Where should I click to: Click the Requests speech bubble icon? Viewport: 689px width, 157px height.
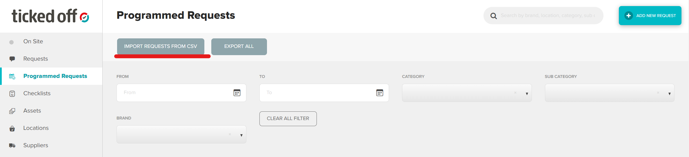[x=12, y=59]
